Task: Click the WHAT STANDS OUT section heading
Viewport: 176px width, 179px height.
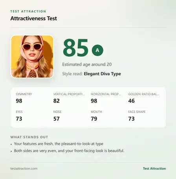Action: click(x=29, y=137)
